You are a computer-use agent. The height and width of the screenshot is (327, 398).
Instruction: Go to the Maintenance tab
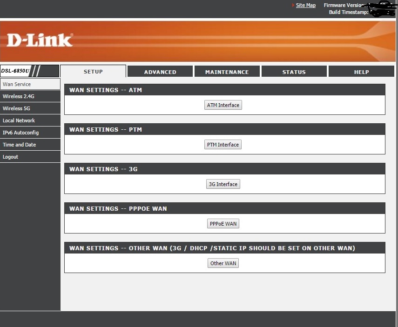pos(227,72)
